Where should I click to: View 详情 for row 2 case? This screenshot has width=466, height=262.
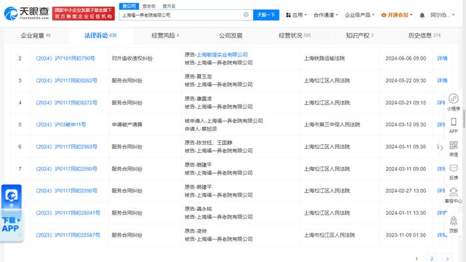click(x=442, y=59)
